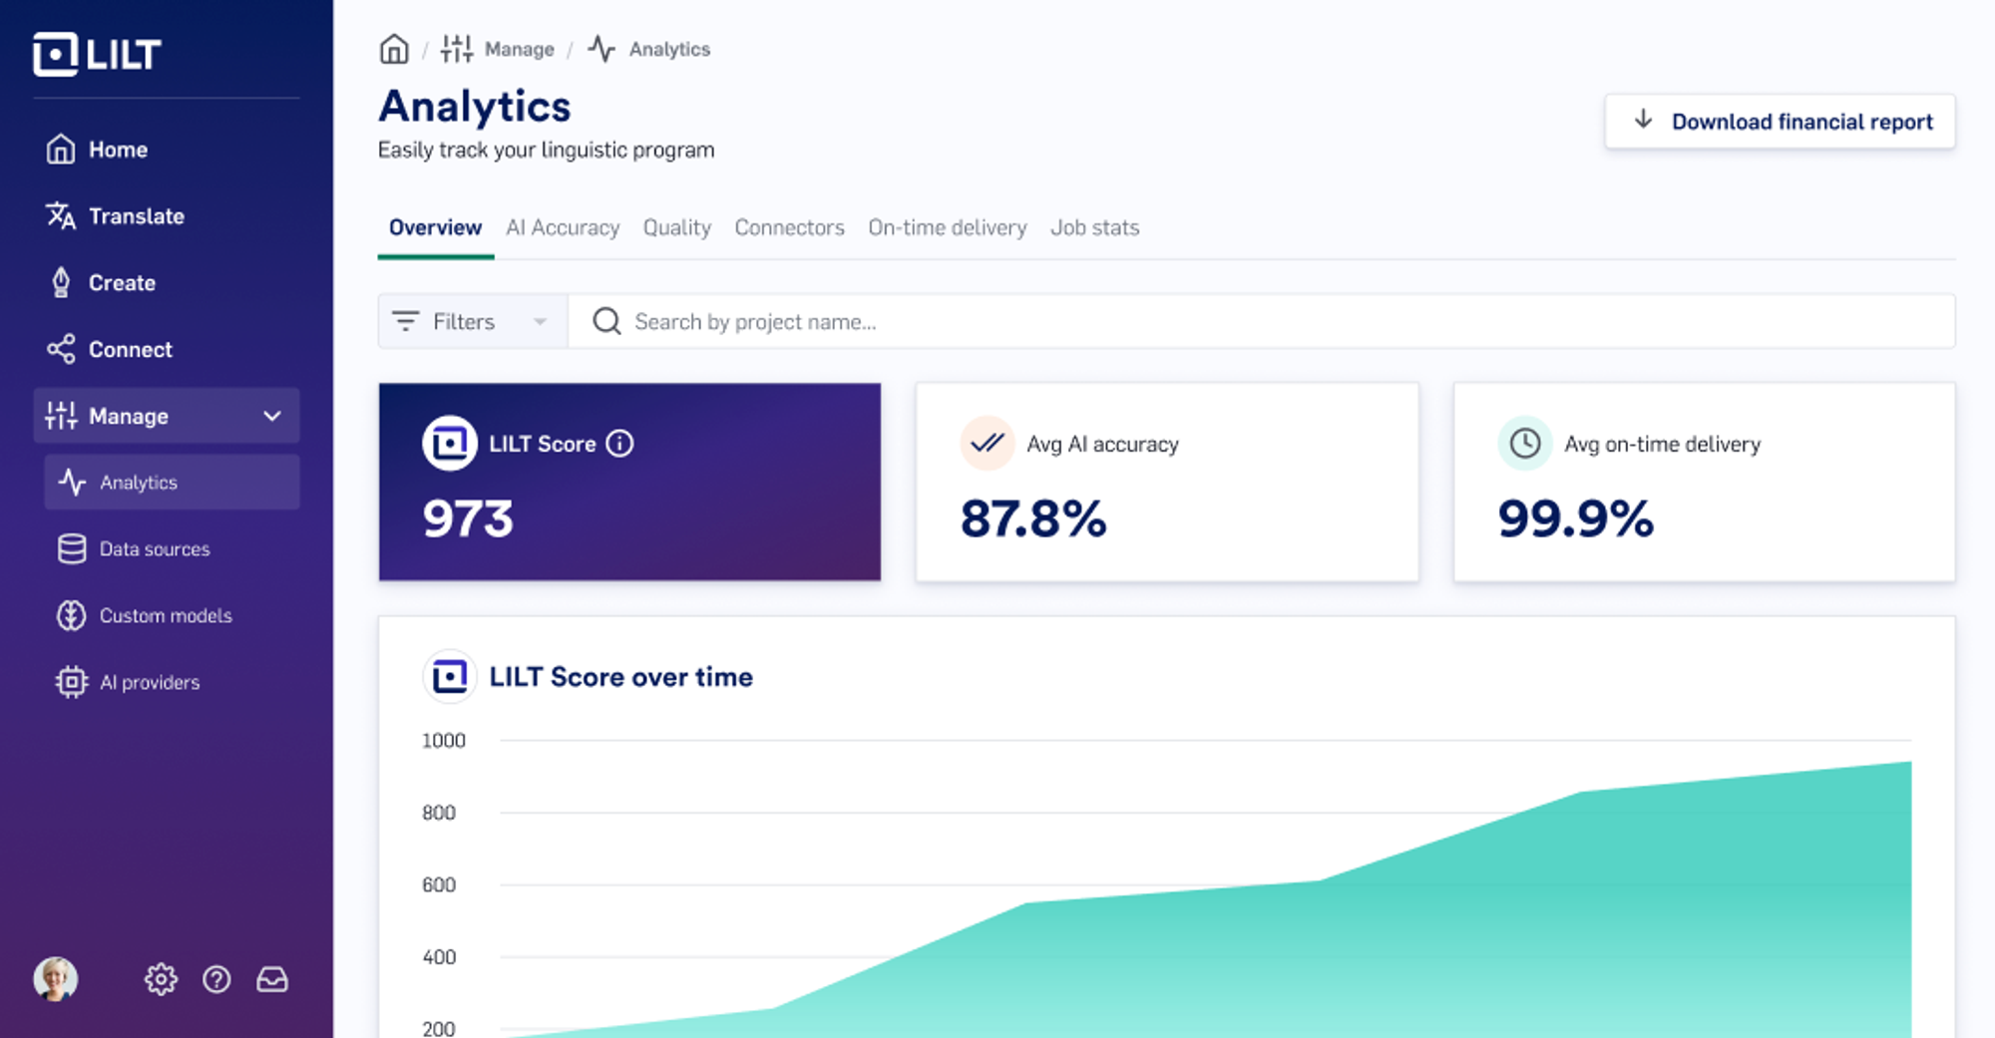Open Data sources page
The image size is (1995, 1038).
point(172,549)
